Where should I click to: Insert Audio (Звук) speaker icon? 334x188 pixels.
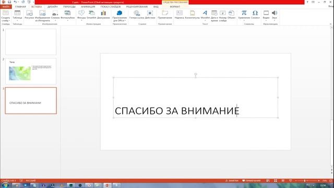point(275,13)
